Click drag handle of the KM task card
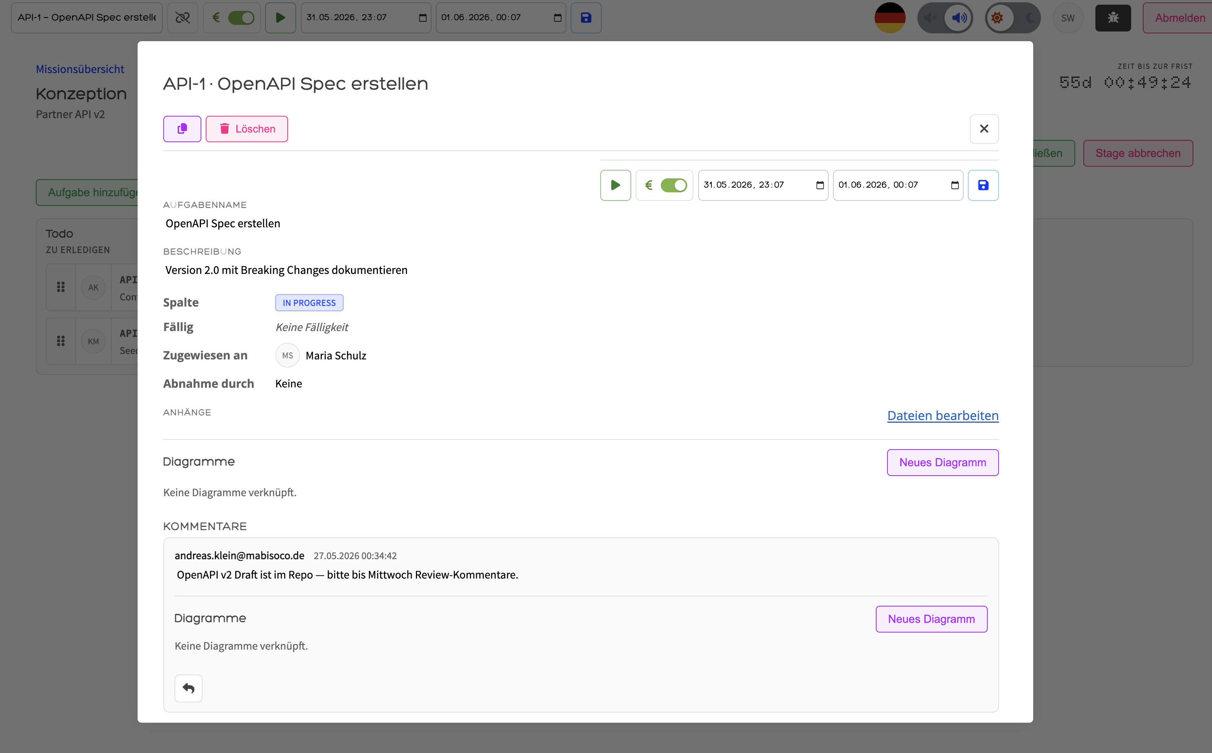This screenshot has height=753, width=1212. click(61, 341)
